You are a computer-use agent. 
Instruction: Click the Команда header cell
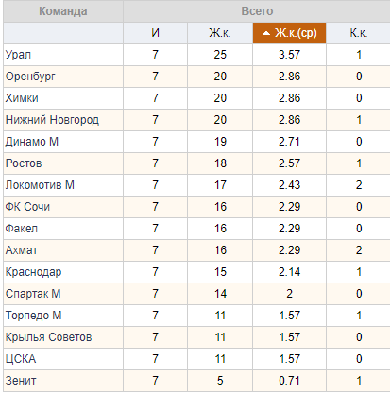(63, 11)
